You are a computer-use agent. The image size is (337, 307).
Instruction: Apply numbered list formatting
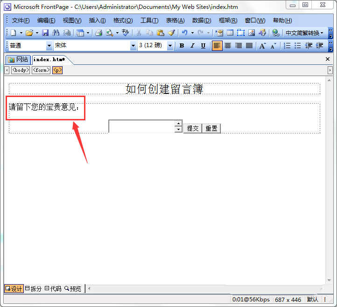point(287,46)
